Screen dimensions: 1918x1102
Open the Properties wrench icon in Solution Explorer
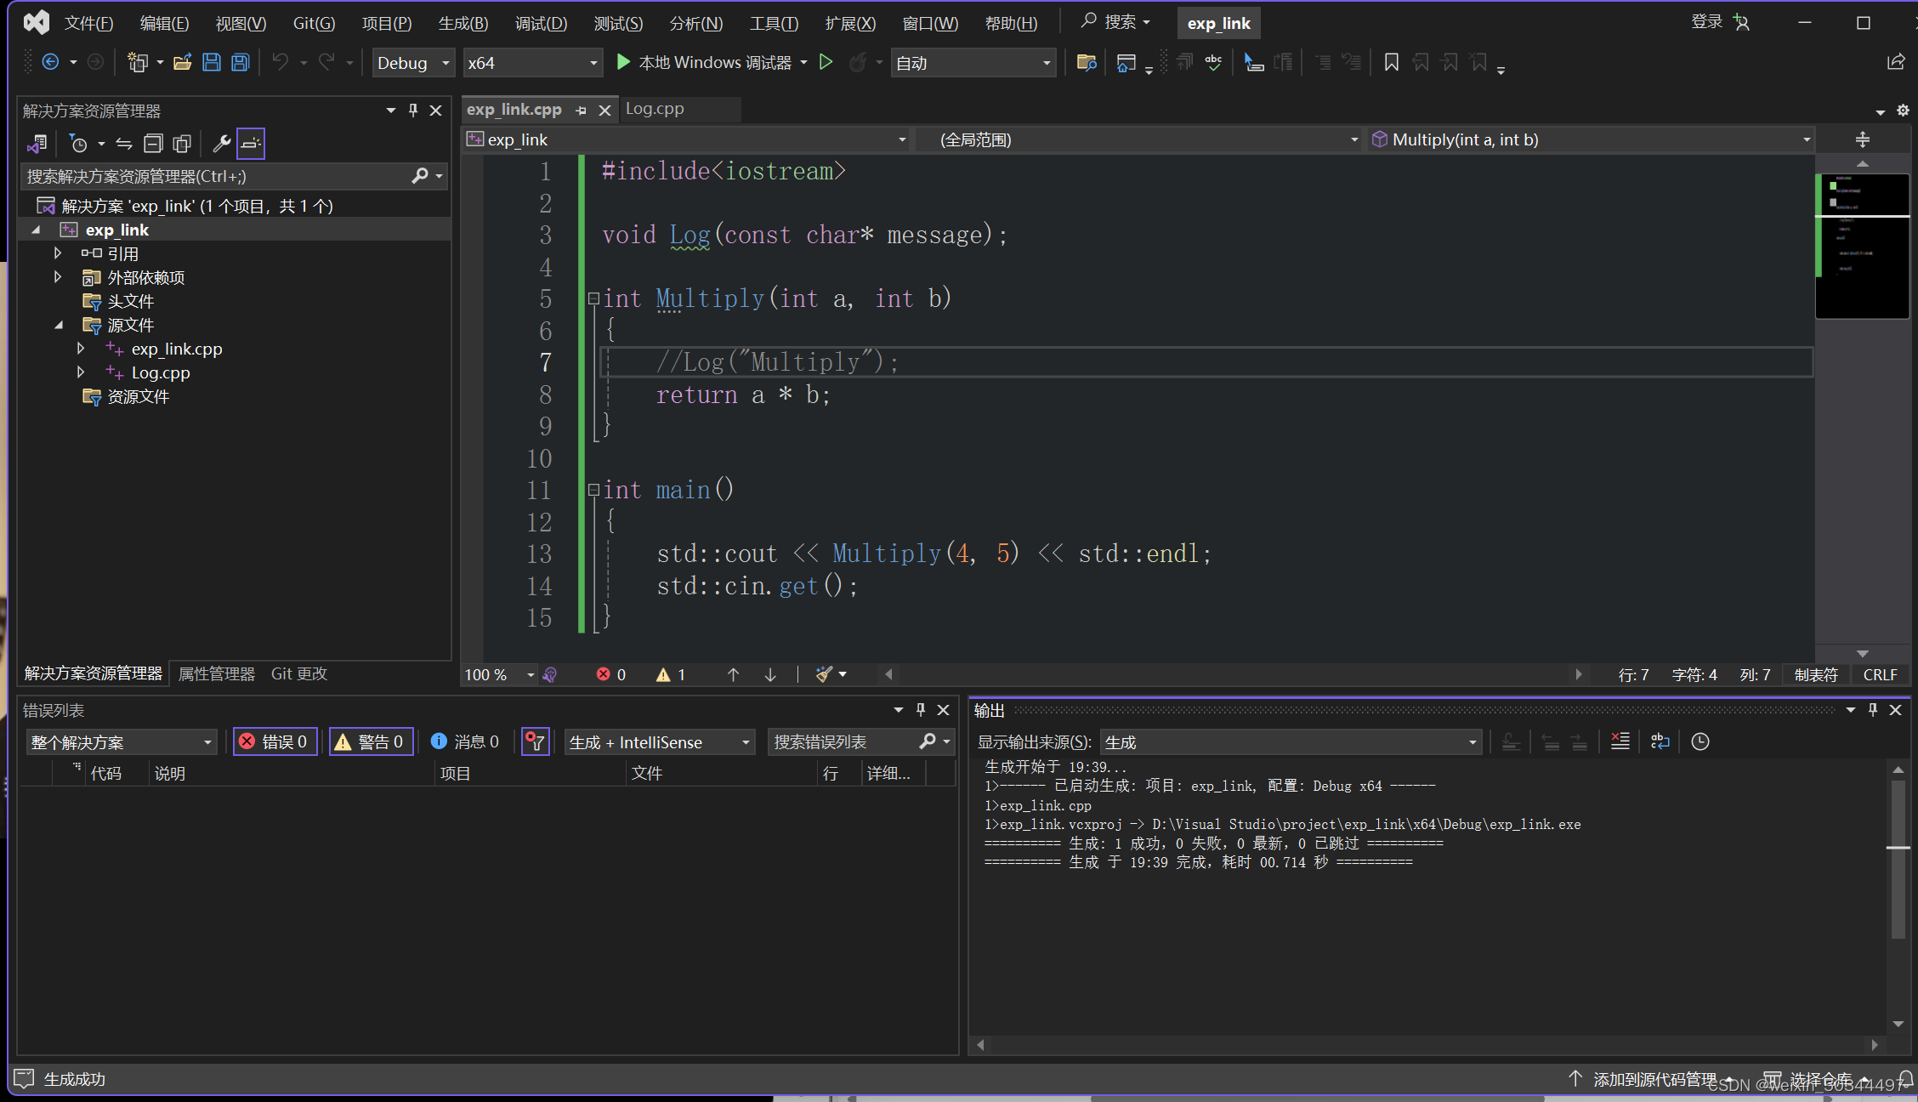pyautogui.click(x=221, y=144)
